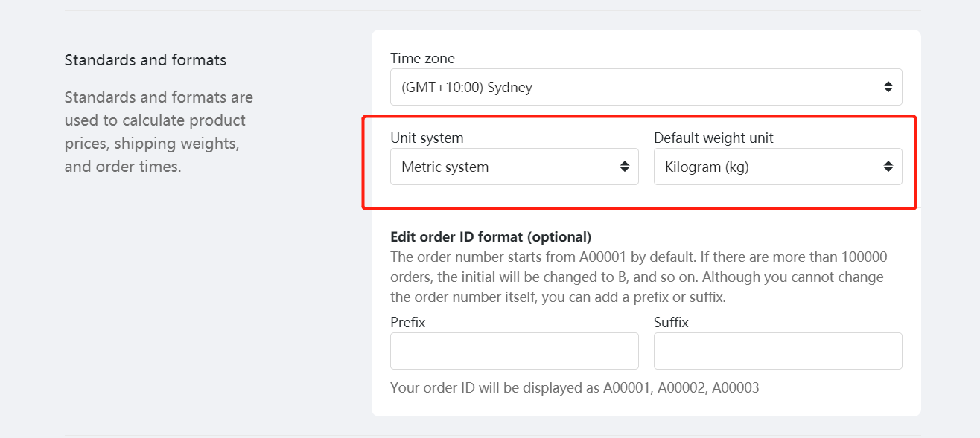Click the order number explanation paragraph
This screenshot has height=438, width=980.
[x=638, y=277]
